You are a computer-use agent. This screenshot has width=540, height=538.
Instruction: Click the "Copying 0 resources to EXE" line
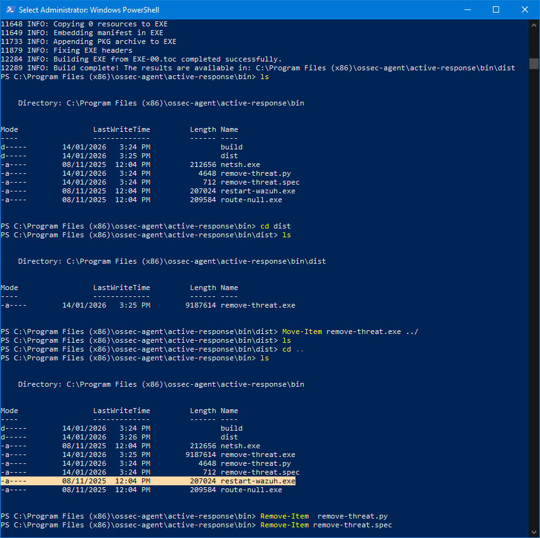(x=110, y=24)
